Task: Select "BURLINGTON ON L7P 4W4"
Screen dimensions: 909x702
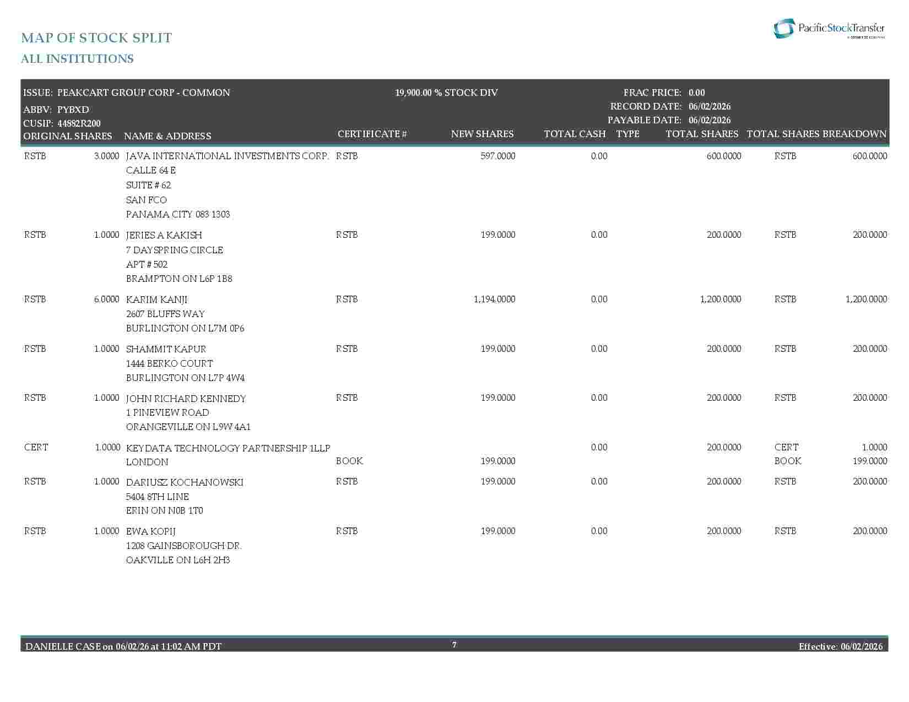Action: [186, 378]
